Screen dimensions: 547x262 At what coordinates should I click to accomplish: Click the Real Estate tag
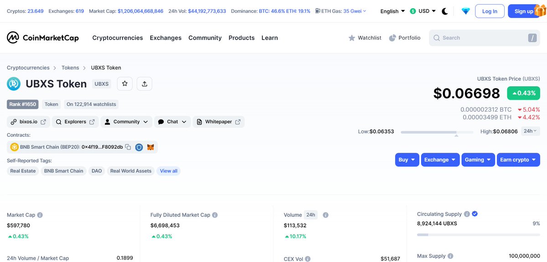coord(23,171)
